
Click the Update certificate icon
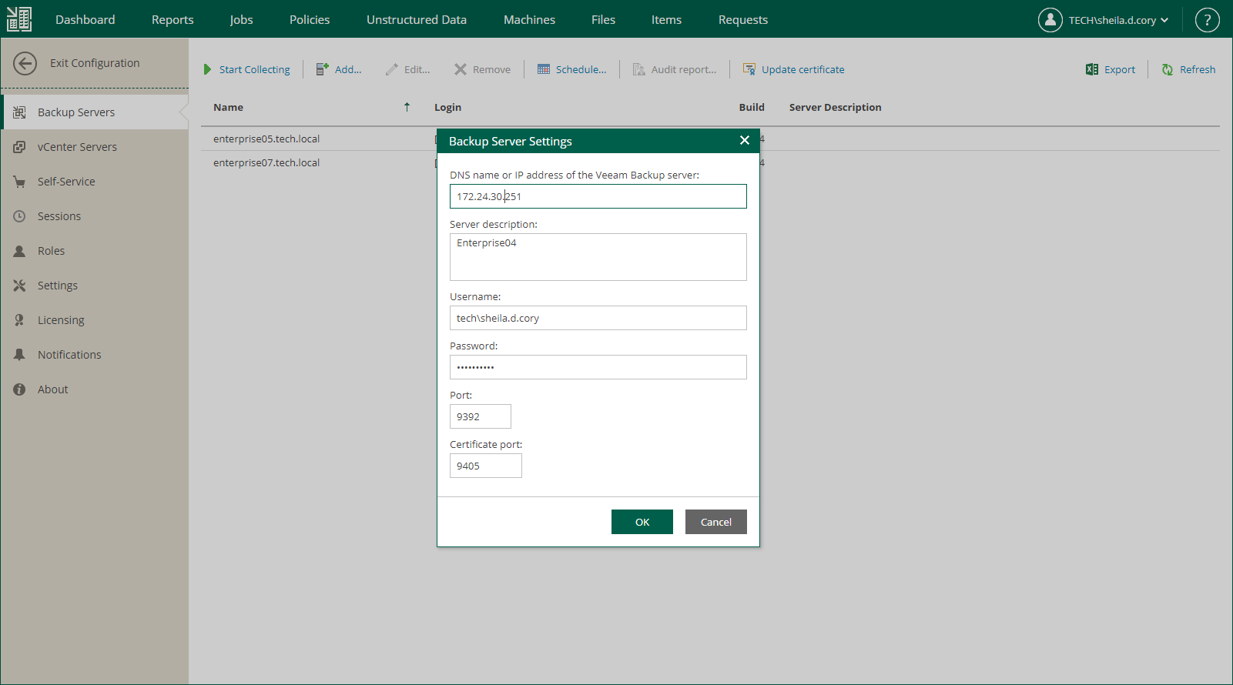click(749, 69)
